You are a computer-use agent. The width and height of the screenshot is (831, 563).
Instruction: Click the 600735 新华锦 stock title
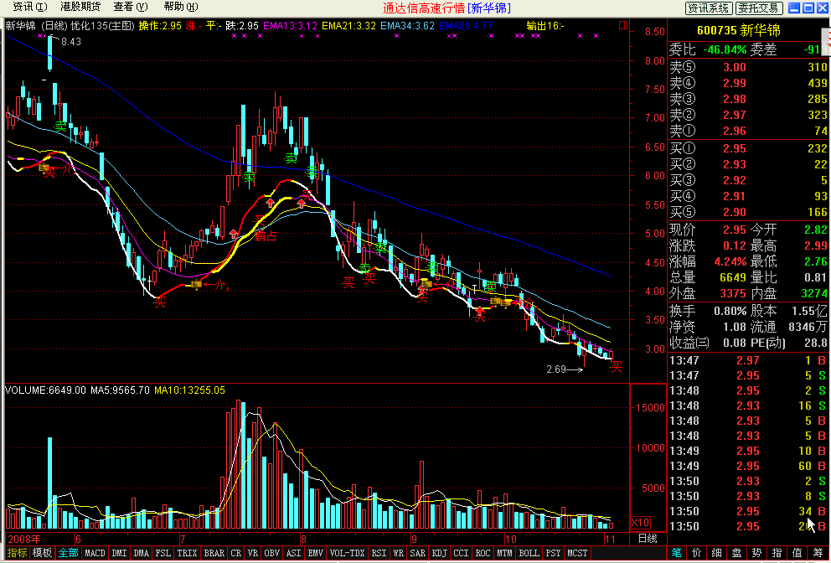[738, 31]
